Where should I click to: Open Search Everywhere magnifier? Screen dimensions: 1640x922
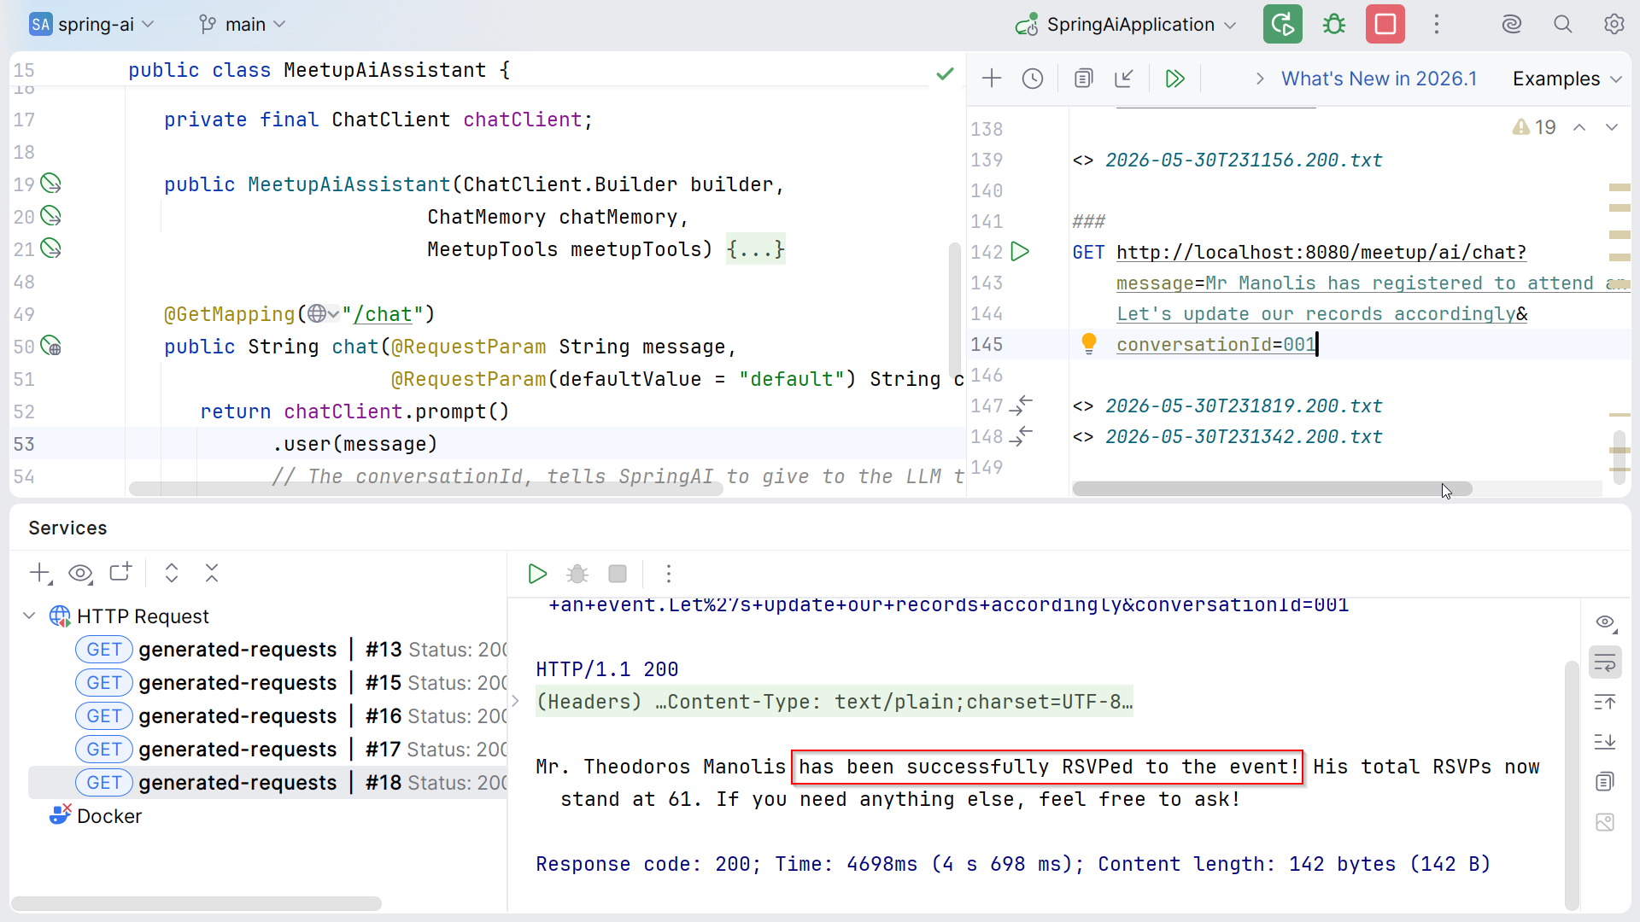pos(1562,24)
